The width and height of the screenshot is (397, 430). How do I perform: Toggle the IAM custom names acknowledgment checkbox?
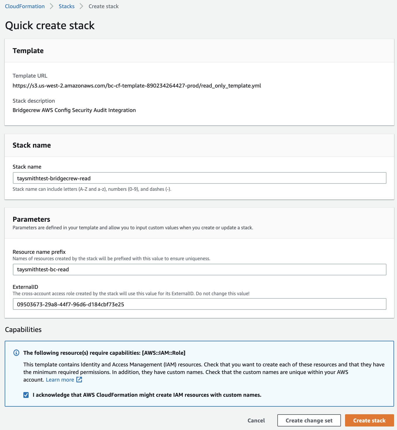click(x=26, y=395)
